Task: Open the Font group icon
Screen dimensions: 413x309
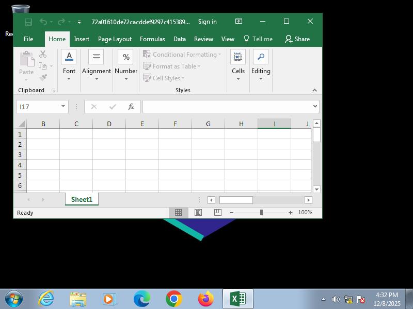Action: coord(69,57)
